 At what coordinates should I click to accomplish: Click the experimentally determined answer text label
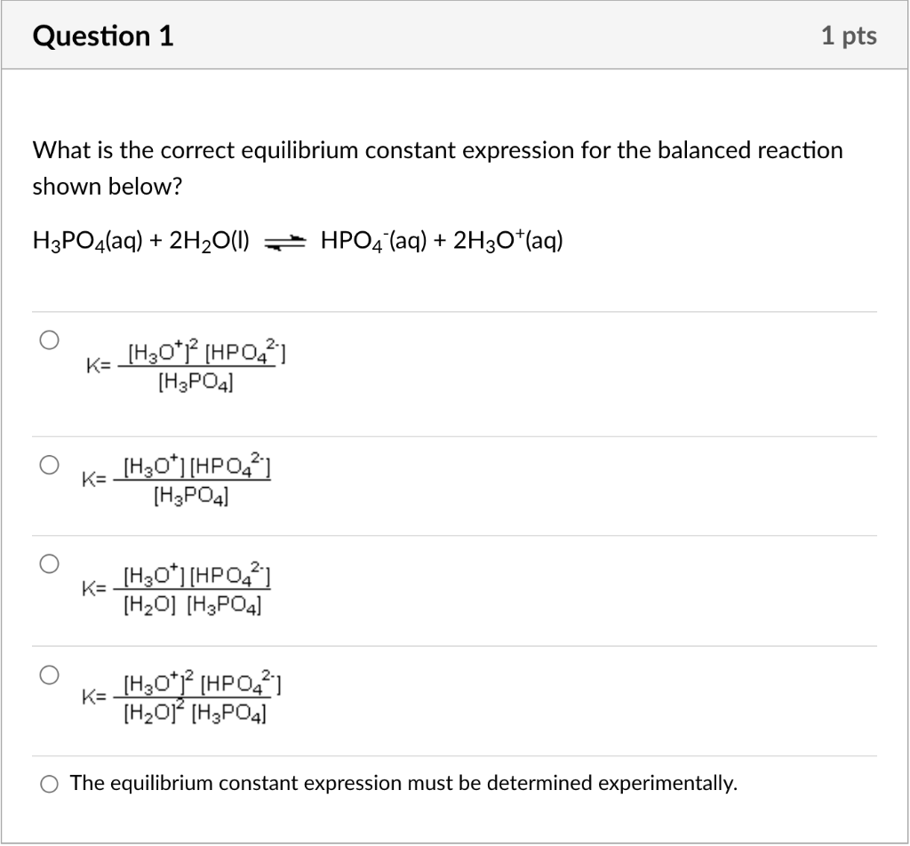coord(404,784)
